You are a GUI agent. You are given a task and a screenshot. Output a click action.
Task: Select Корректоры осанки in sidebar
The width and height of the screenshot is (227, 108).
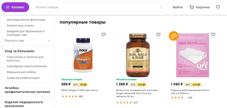point(20,26)
